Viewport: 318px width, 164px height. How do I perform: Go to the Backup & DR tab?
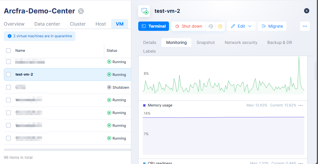[279, 42]
